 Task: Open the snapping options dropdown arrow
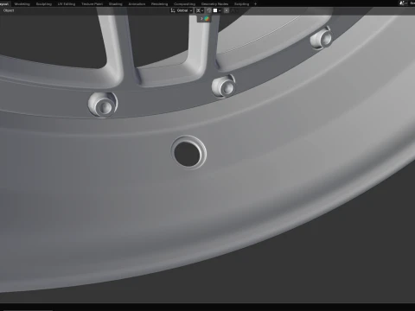click(220, 10)
